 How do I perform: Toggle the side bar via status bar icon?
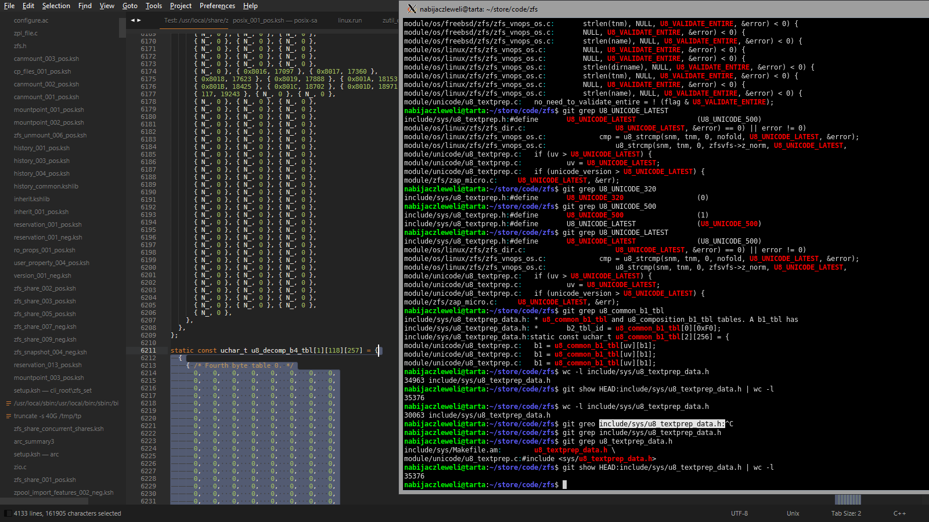click(x=8, y=513)
